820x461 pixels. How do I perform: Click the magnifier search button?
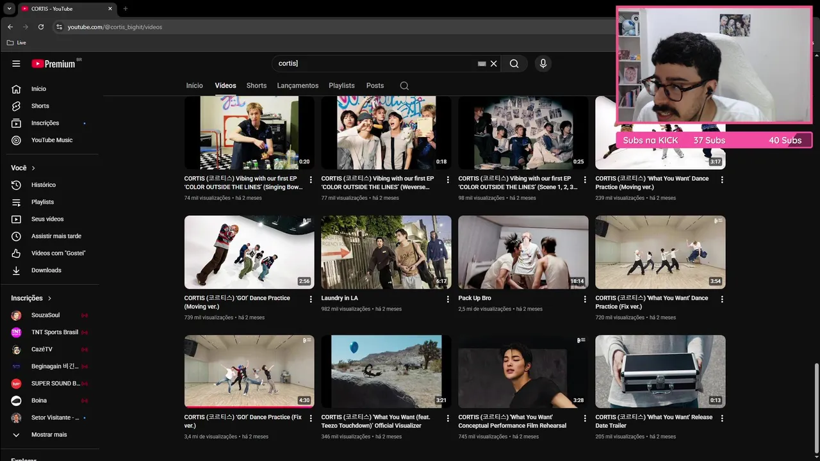click(514, 63)
